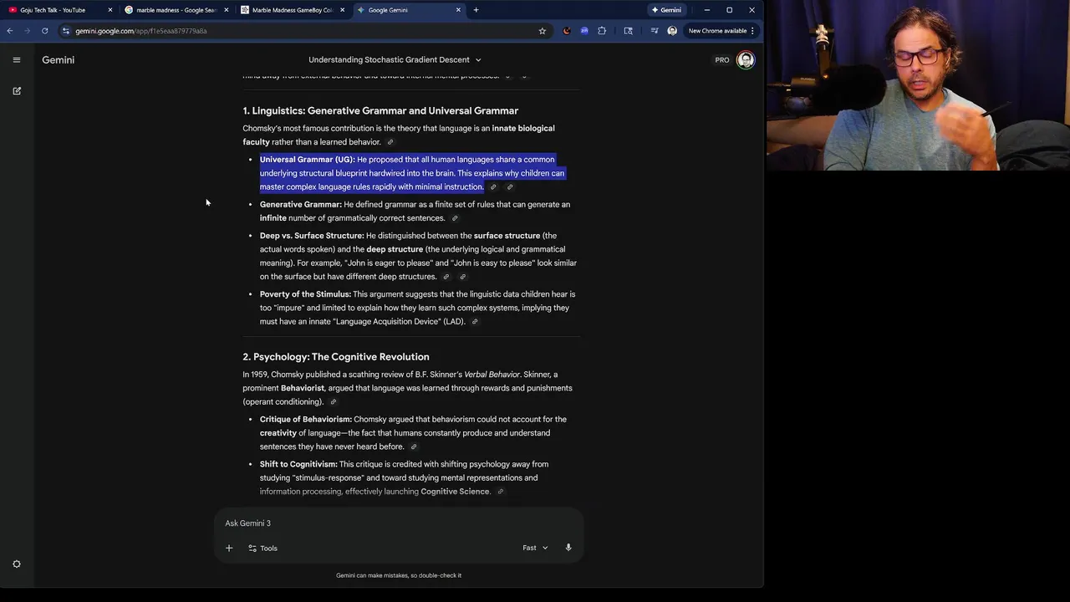Click heading '2. Psychology: The Cognitive Revolution'
Viewport: 1070px width, 602px height.
tap(336, 357)
